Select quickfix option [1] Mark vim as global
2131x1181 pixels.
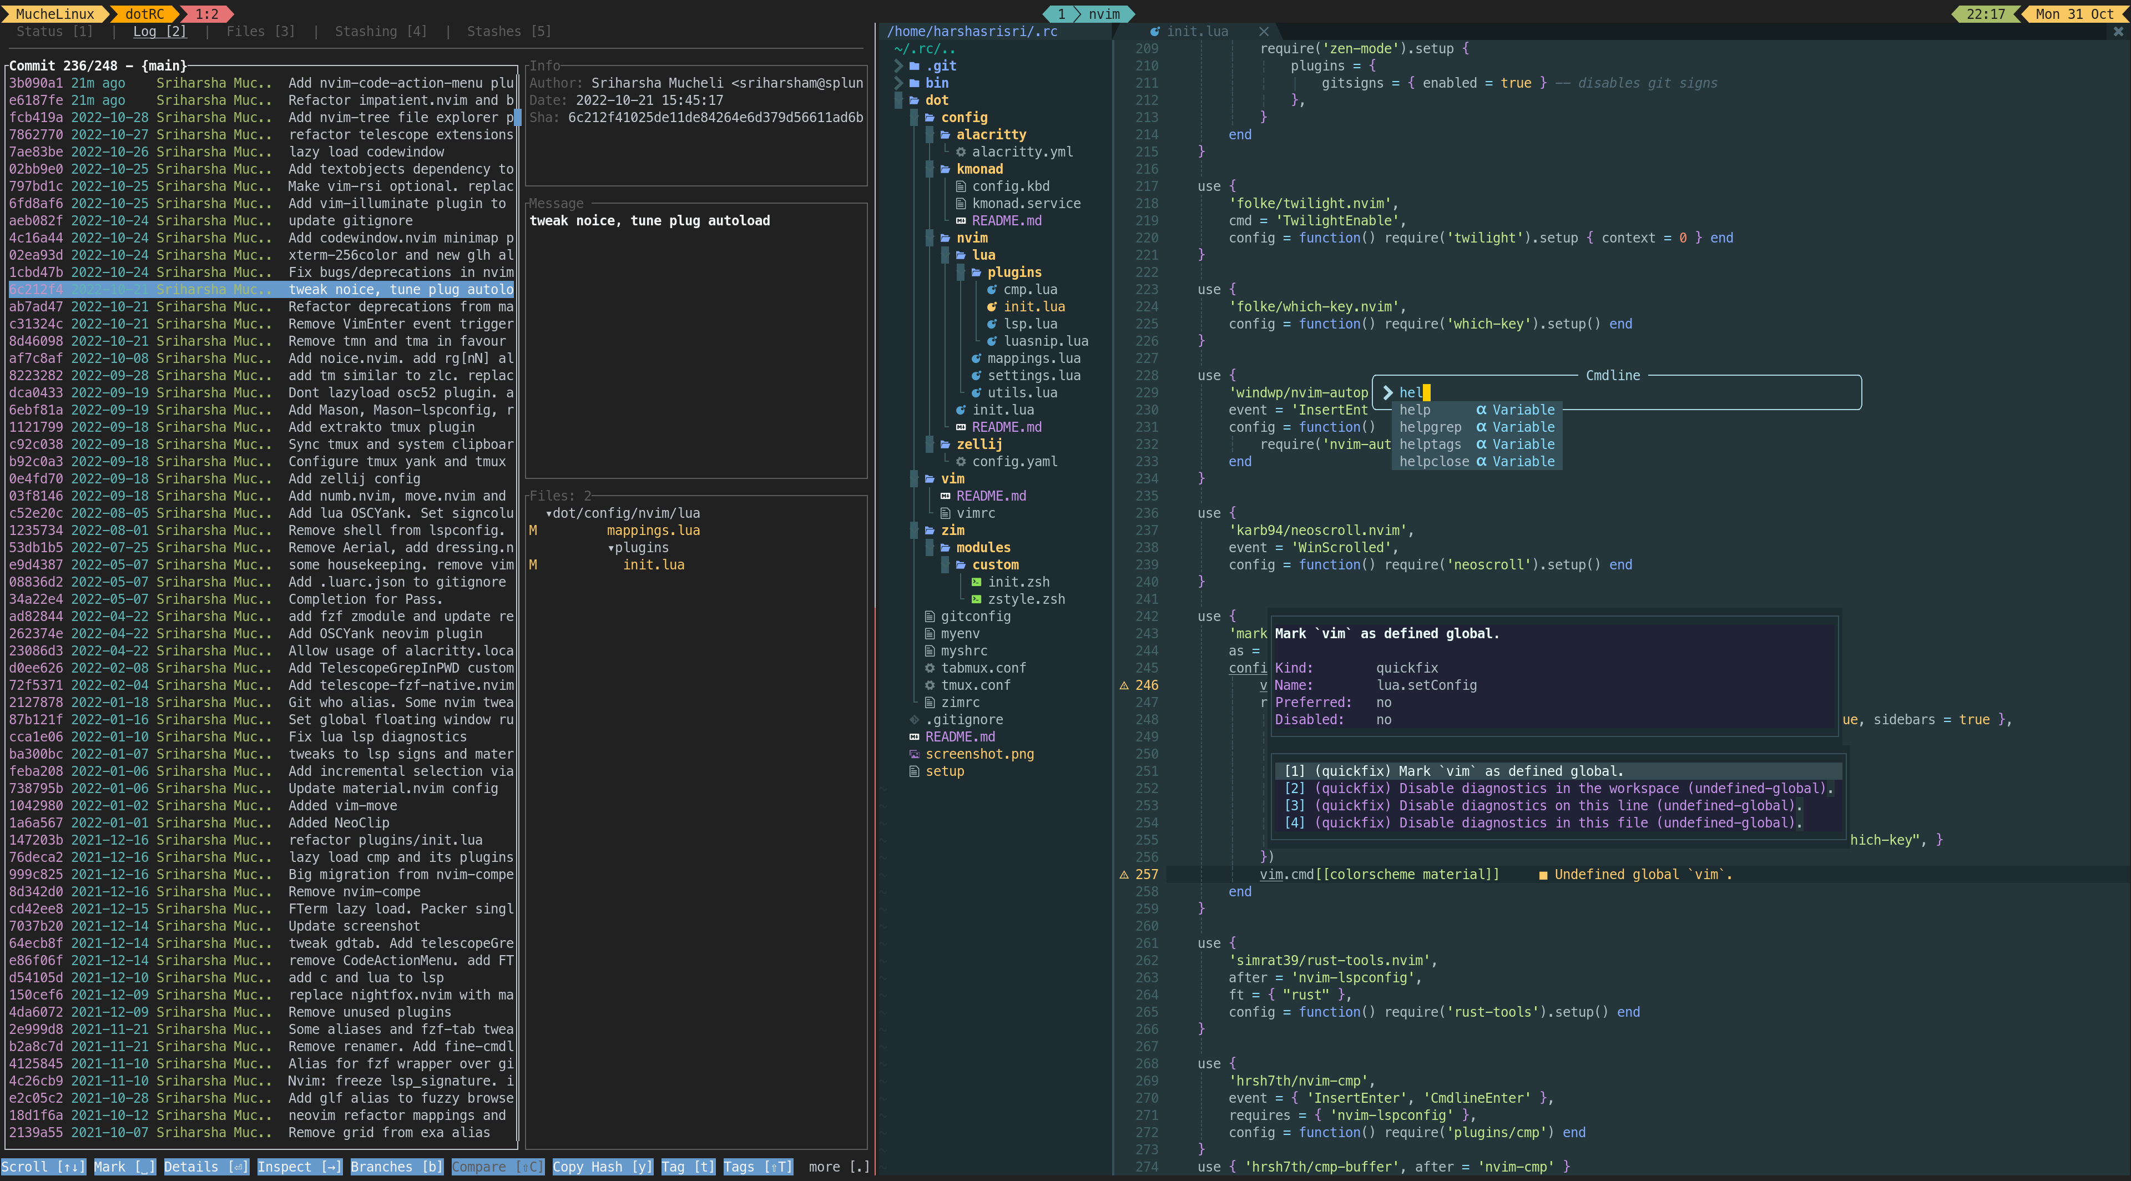click(1558, 771)
